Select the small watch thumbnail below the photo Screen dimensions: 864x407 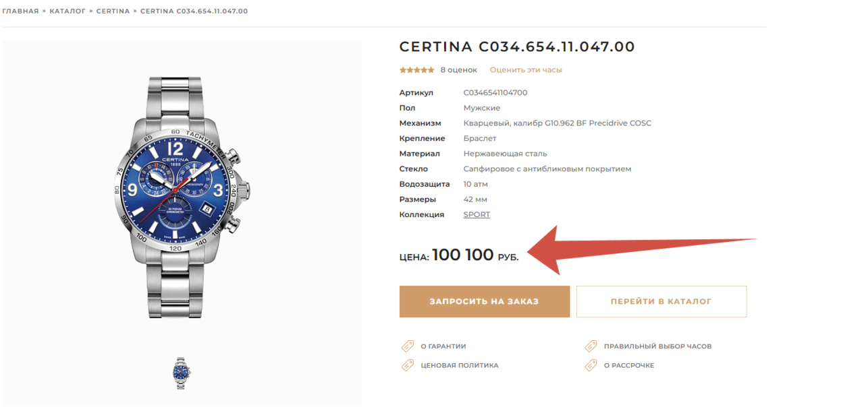coord(181,373)
